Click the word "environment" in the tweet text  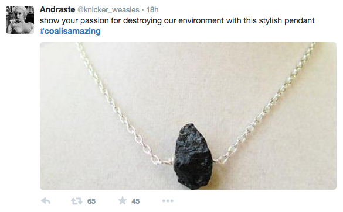click(x=201, y=20)
